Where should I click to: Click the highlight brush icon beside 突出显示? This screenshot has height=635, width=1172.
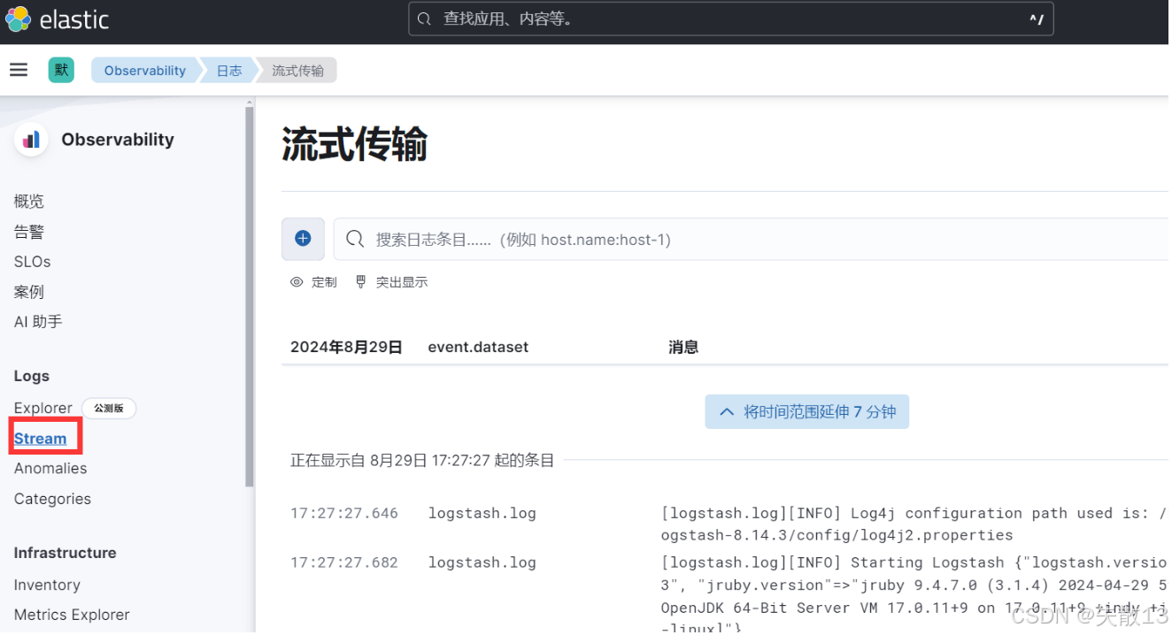tap(359, 281)
